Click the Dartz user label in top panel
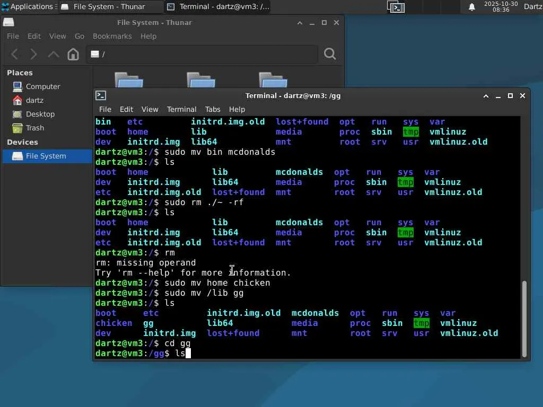This screenshot has height=407, width=543. [533, 6]
